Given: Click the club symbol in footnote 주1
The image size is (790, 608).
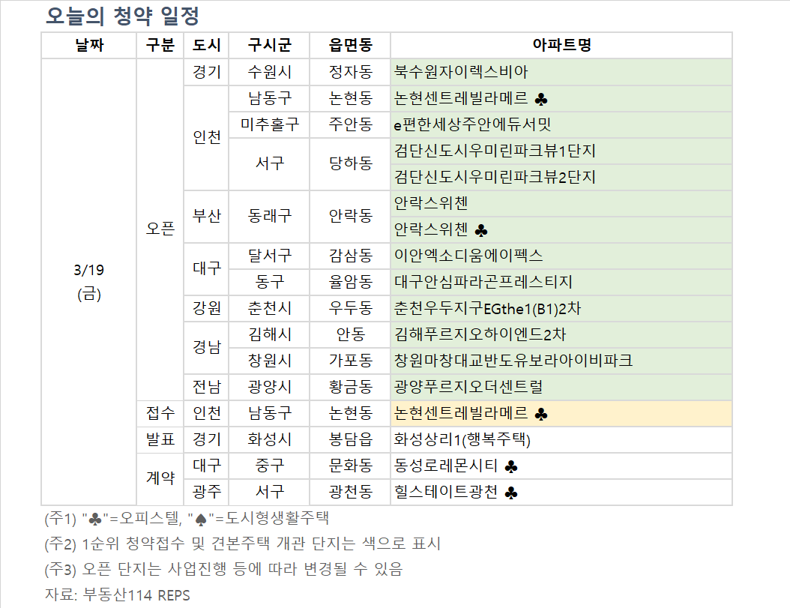Looking at the screenshot, I should click(94, 519).
